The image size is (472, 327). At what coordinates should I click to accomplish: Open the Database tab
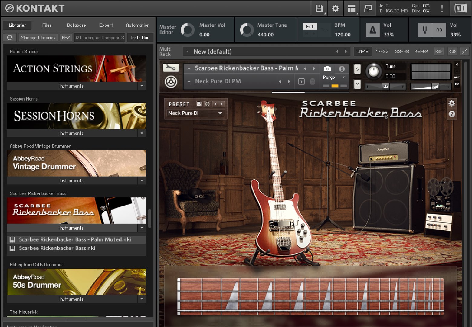pos(76,25)
